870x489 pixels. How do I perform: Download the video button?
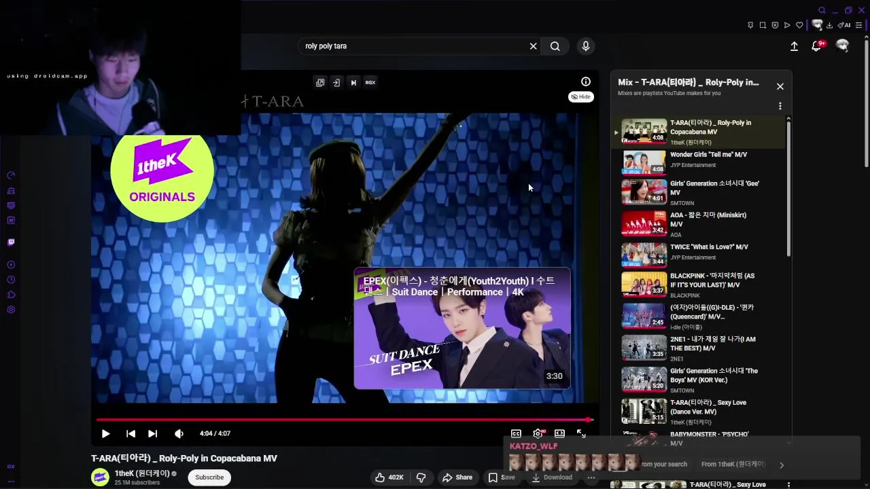click(x=552, y=477)
